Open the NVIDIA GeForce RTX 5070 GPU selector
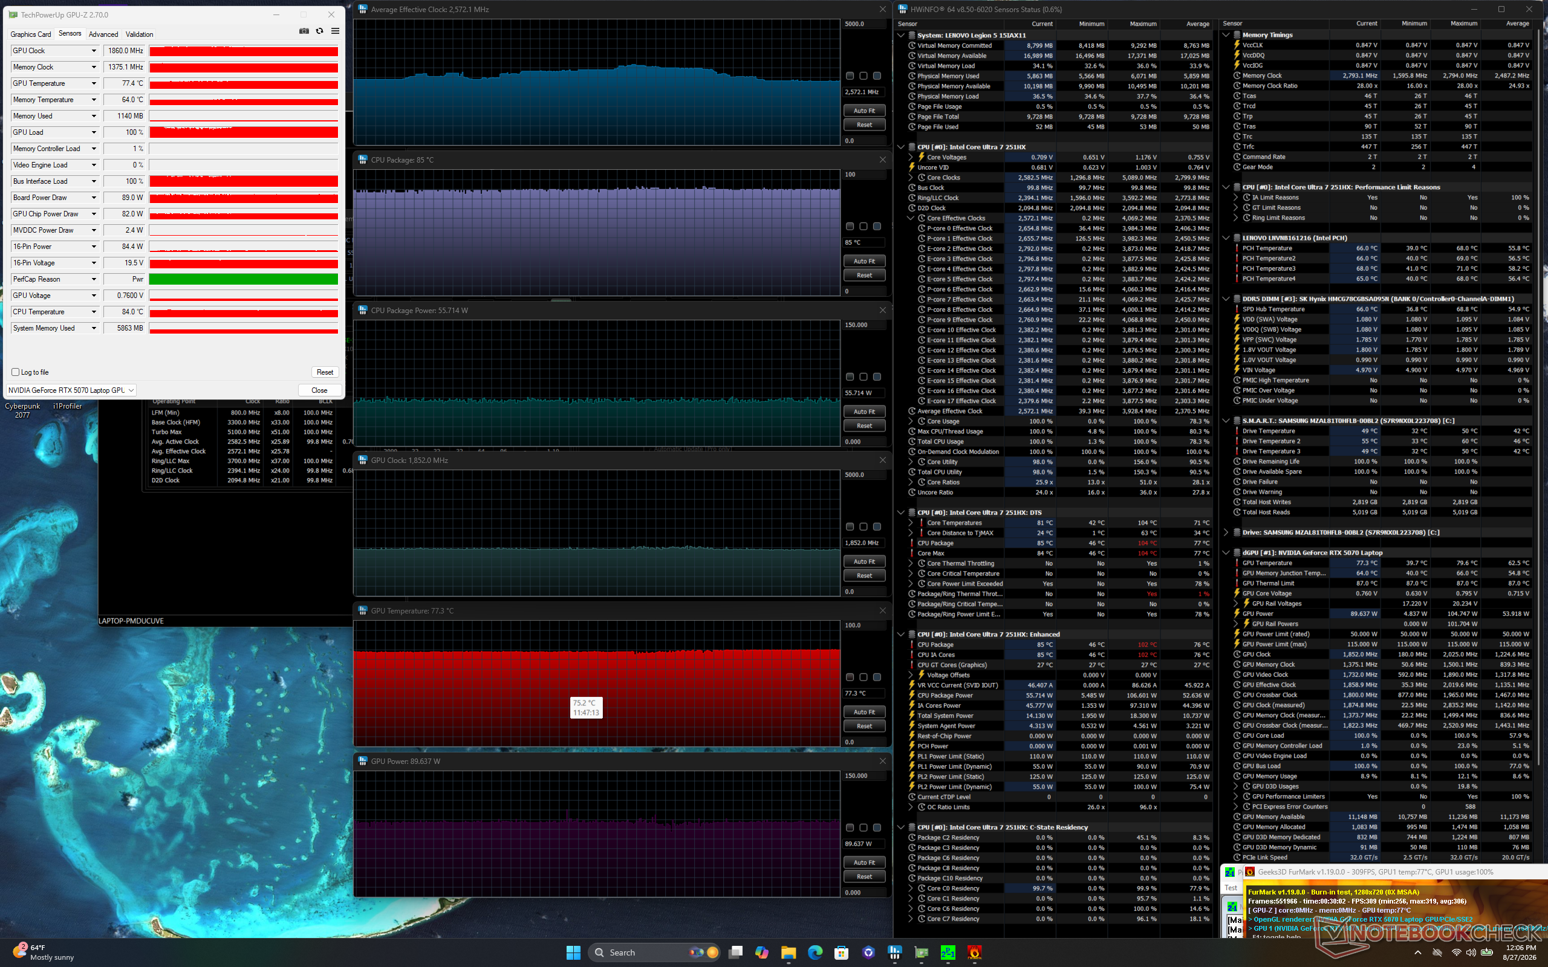This screenshot has height=967, width=1548. (x=71, y=390)
